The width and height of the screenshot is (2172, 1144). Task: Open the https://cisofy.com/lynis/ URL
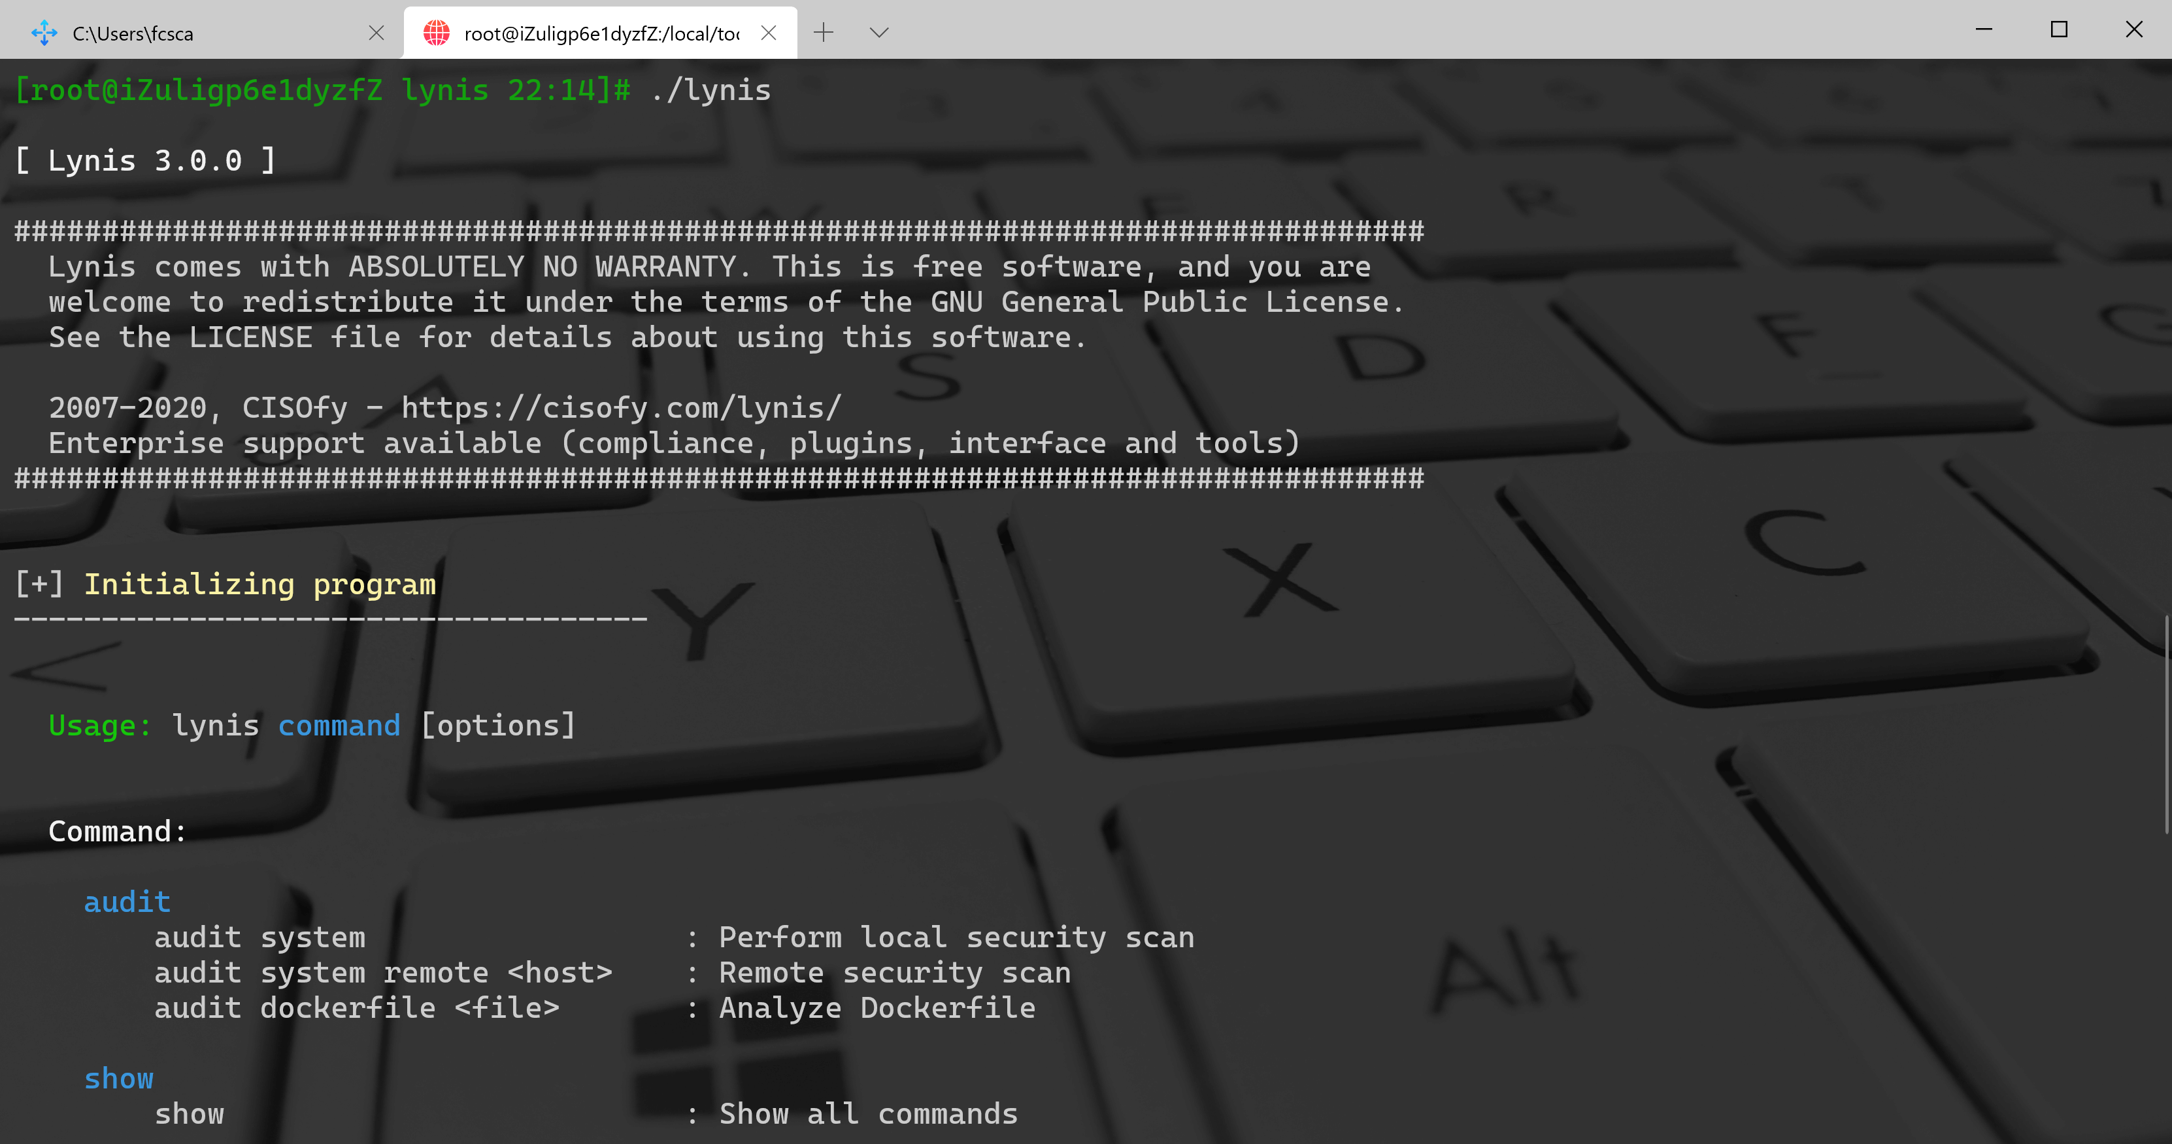tap(620, 408)
